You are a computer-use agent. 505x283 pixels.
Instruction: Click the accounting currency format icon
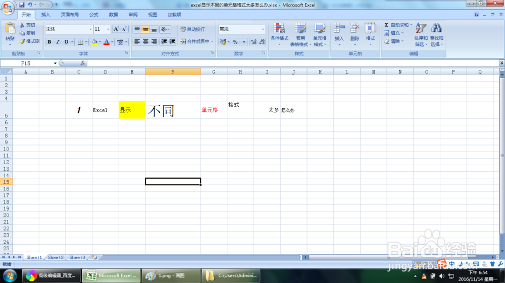(223, 42)
